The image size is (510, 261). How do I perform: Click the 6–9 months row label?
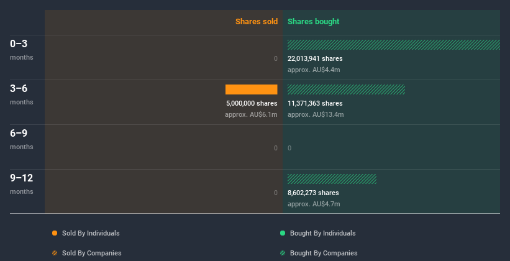[22, 139]
